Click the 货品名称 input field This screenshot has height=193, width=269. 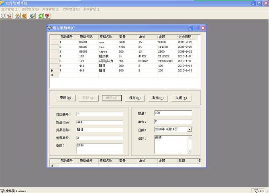100,130
